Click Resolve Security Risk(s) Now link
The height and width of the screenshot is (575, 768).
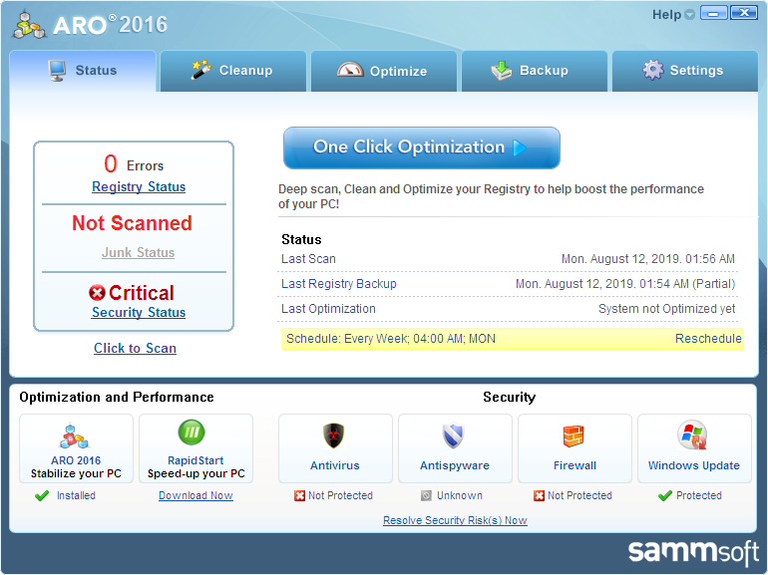coord(455,520)
